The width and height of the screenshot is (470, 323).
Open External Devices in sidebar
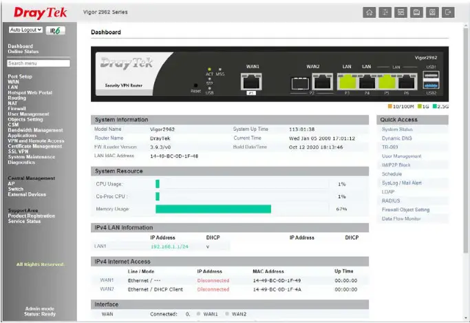pos(27,194)
